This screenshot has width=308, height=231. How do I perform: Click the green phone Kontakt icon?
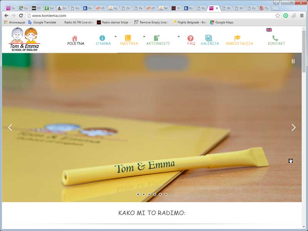click(275, 38)
